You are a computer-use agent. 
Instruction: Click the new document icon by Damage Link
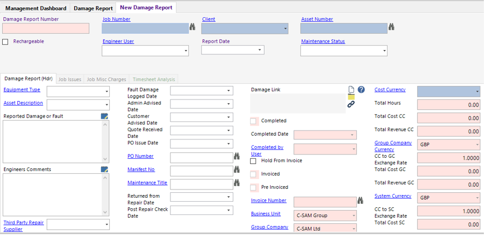tap(351, 89)
